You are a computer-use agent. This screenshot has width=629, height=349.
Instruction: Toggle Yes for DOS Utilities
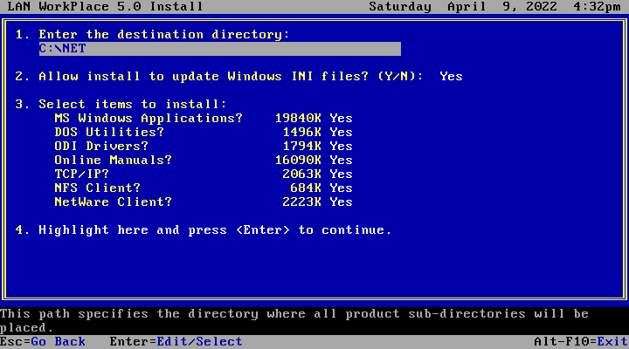pyautogui.click(x=341, y=133)
